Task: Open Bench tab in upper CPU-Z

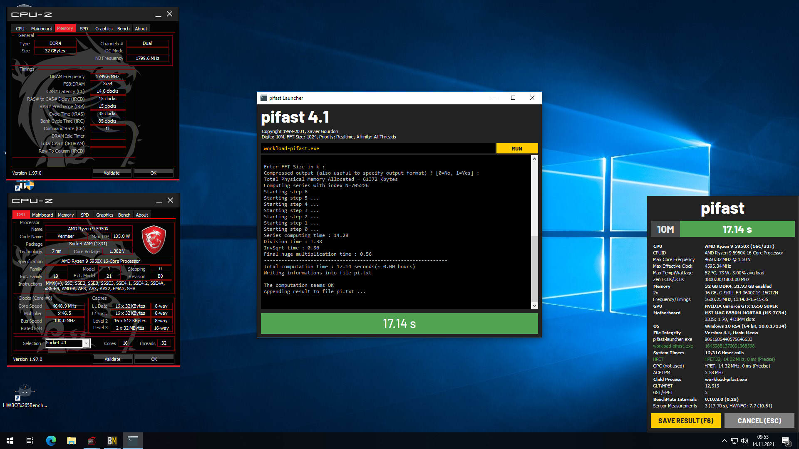Action: pos(124,29)
